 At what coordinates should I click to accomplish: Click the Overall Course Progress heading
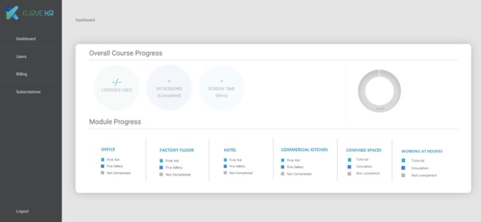tap(126, 53)
